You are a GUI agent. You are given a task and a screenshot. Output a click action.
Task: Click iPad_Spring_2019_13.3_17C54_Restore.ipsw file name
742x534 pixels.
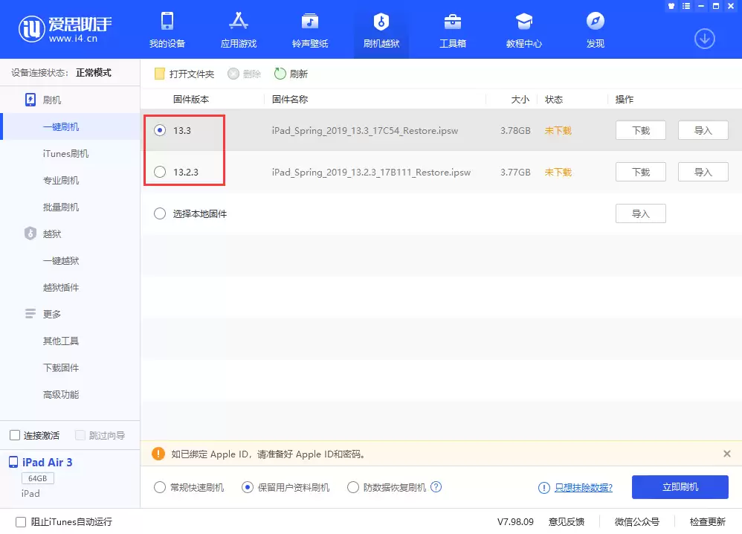(x=365, y=131)
